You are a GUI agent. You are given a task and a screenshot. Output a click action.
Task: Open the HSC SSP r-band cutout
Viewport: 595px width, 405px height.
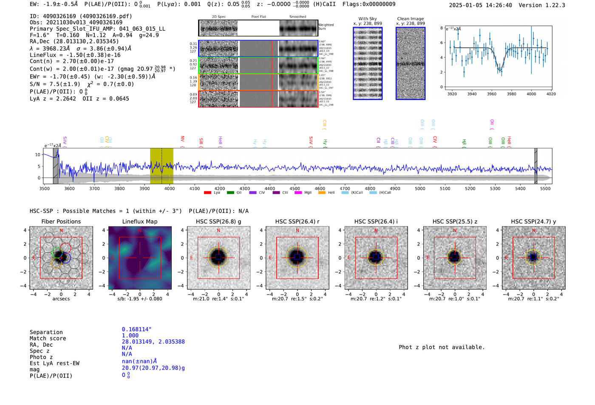click(297, 258)
